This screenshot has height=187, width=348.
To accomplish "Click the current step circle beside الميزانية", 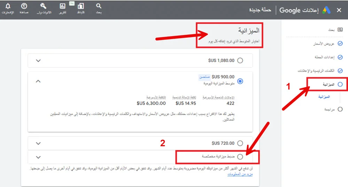I will 340,84.
